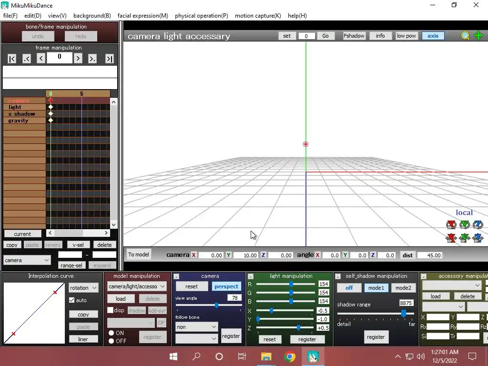
Task: Open Chrome from the taskbar
Action: click(289, 356)
